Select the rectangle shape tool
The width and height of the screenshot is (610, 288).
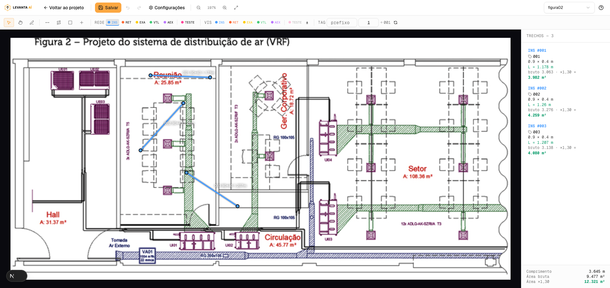click(70, 23)
